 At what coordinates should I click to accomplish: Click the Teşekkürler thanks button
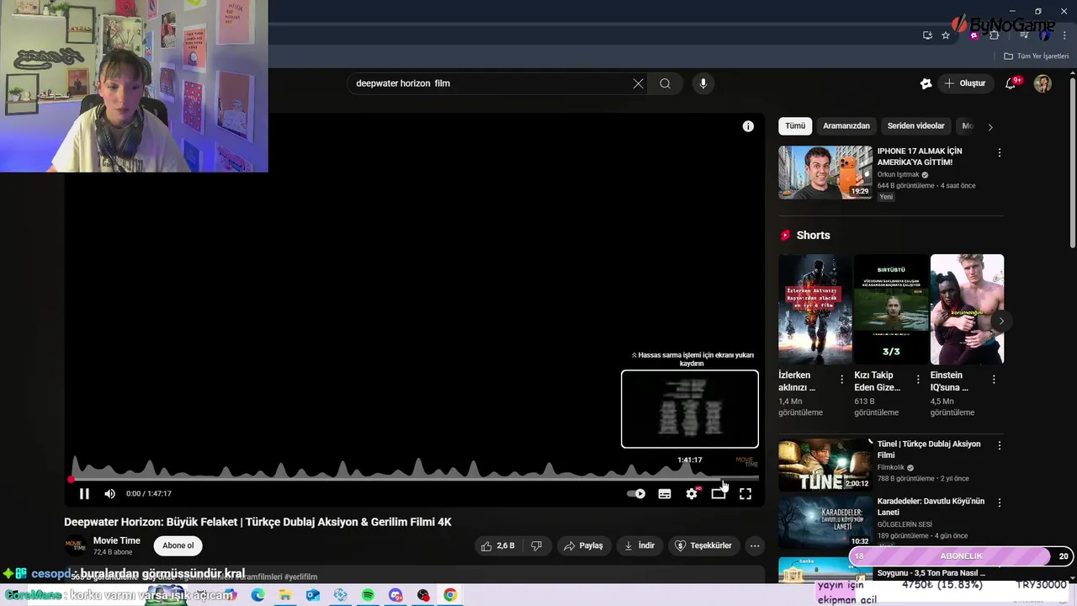click(703, 545)
